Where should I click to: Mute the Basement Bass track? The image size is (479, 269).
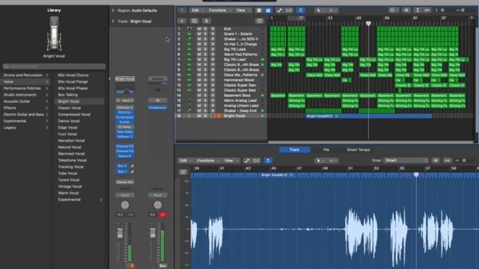[x=199, y=96]
